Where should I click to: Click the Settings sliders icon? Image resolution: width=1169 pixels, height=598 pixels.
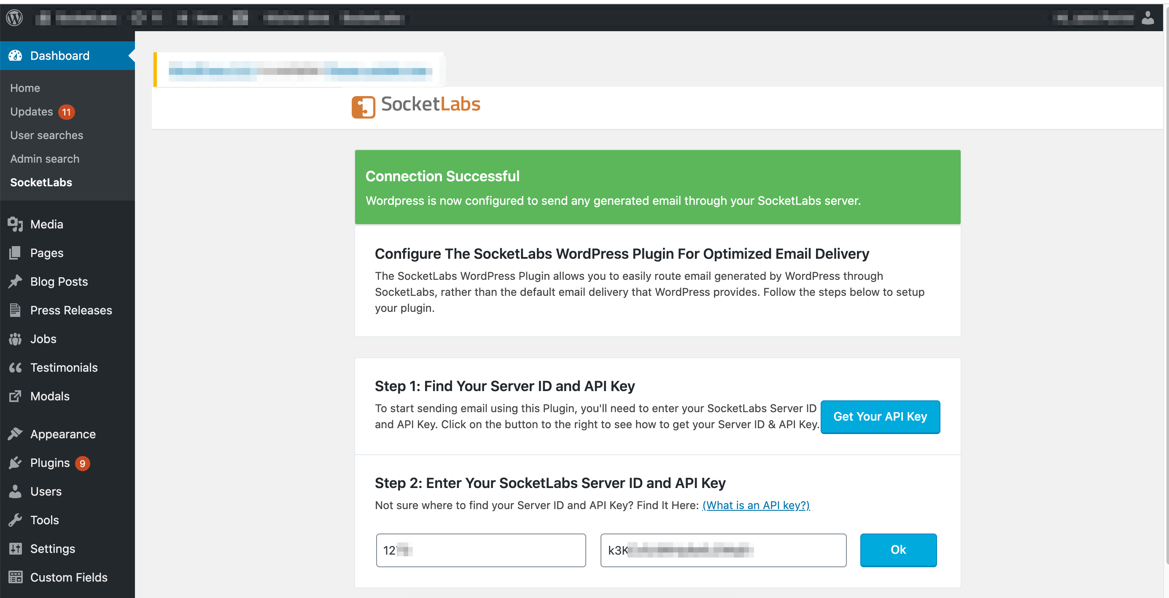(15, 549)
